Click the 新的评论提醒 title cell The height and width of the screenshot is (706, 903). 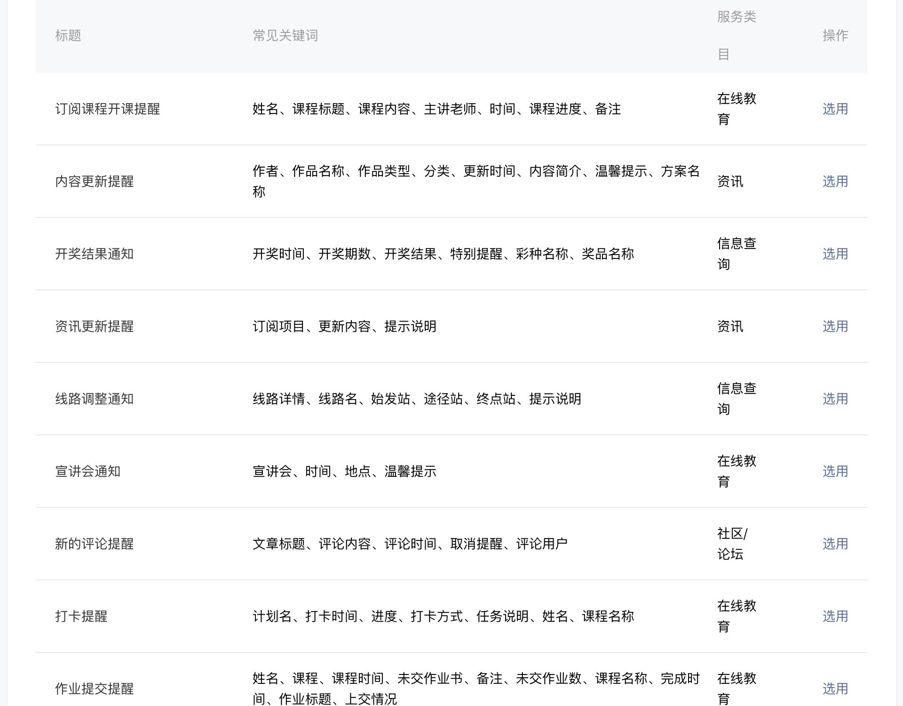(x=94, y=544)
